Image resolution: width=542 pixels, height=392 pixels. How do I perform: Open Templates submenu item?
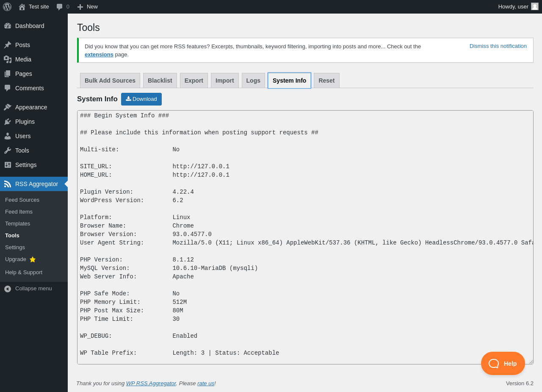pos(17,224)
